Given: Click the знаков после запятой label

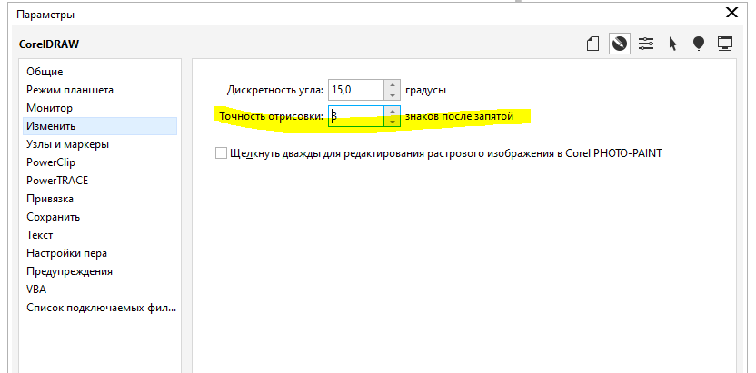Looking at the screenshot, I should click(x=459, y=116).
